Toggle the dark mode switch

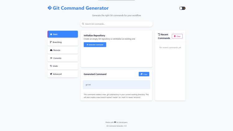(182, 8)
